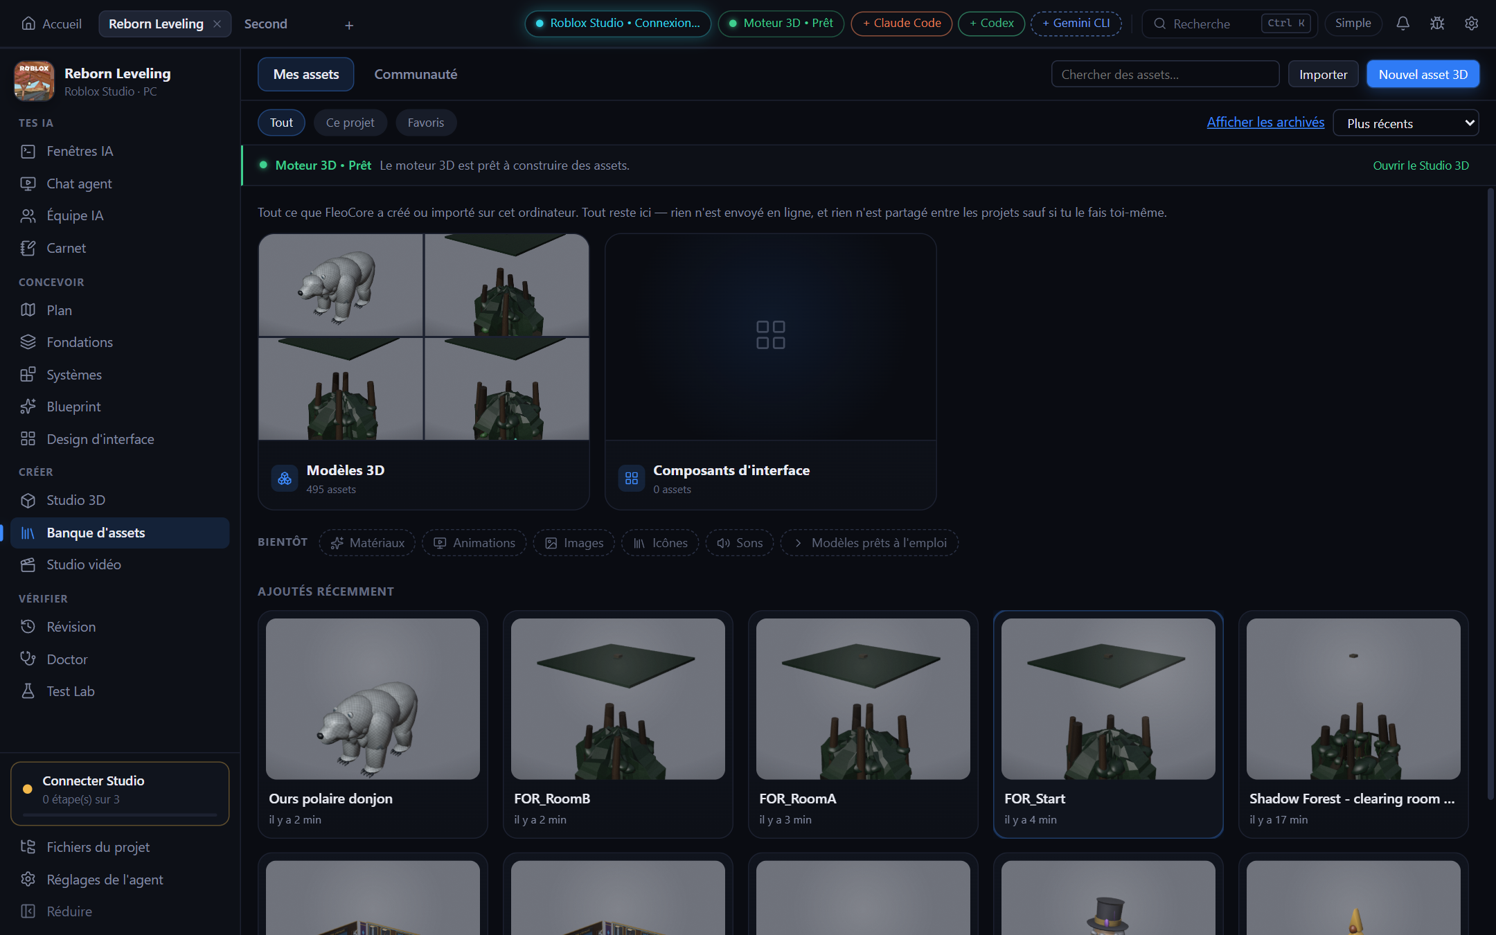Image resolution: width=1496 pixels, height=935 pixels.
Task: Open Doctor
Action: click(x=120, y=659)
